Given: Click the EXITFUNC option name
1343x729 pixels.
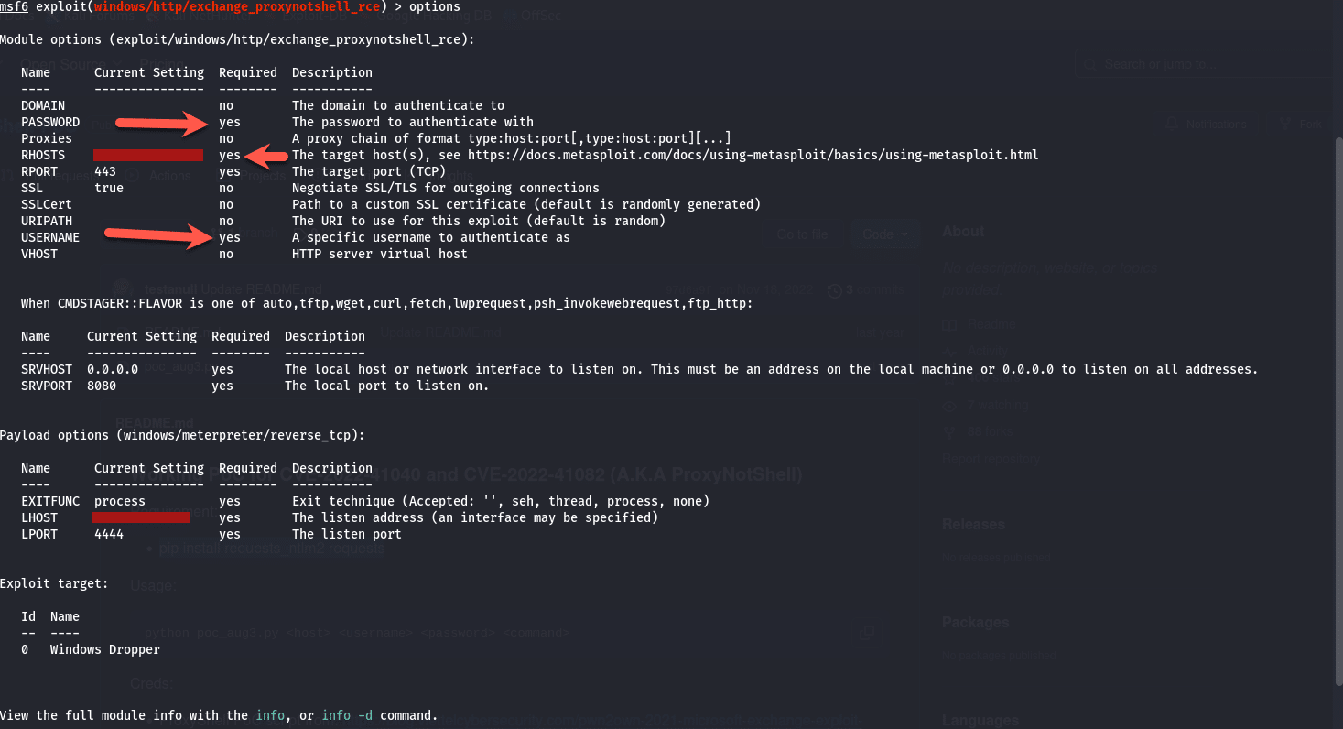Looking at the screenshot, I should (x=50, y=502).
